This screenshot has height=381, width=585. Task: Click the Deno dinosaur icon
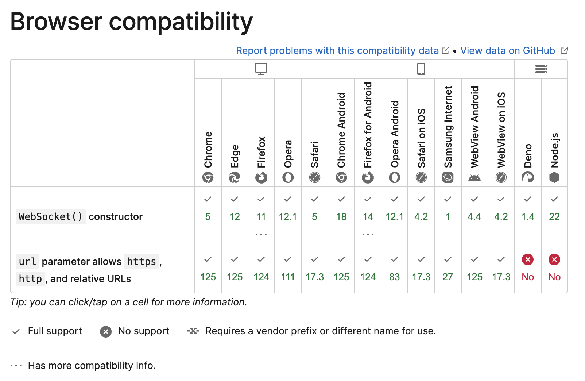click(x=528, y=178)
